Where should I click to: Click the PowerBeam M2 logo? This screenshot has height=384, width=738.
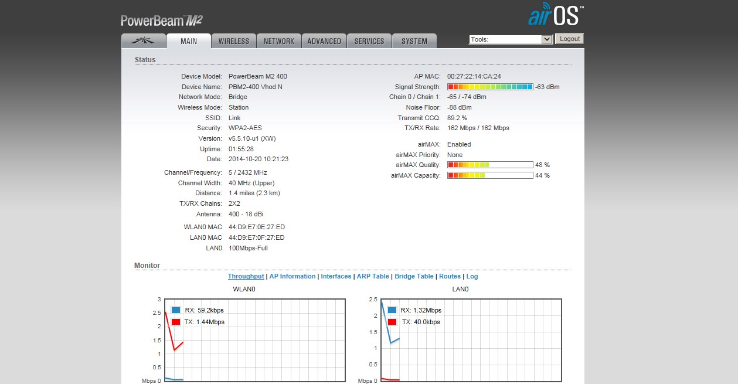click(x=162, y=21)
